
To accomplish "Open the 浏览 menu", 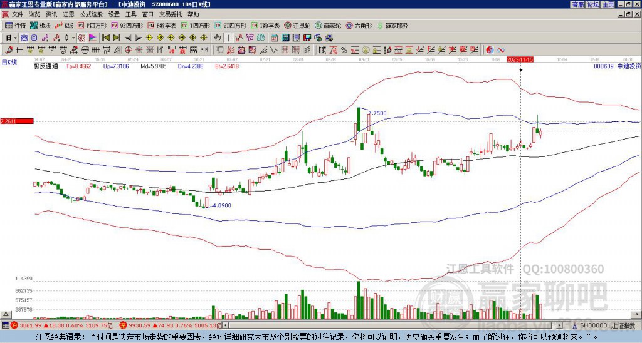I will pos(34,14).
